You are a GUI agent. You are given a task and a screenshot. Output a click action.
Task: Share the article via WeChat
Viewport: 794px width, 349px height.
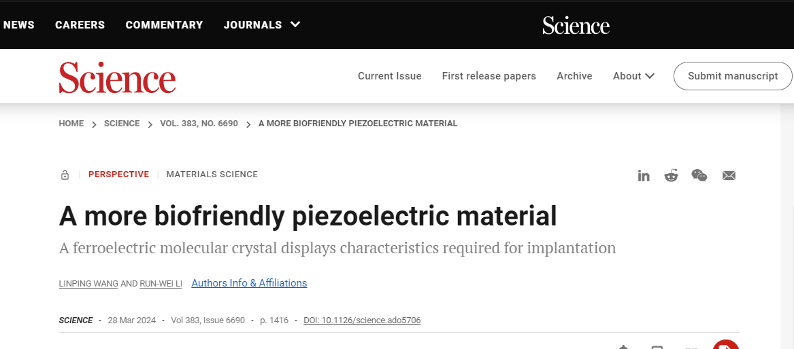(699, 176)
